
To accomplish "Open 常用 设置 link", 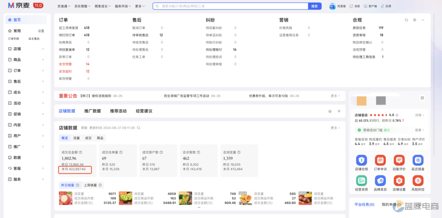I will click(x=41, y=31).
